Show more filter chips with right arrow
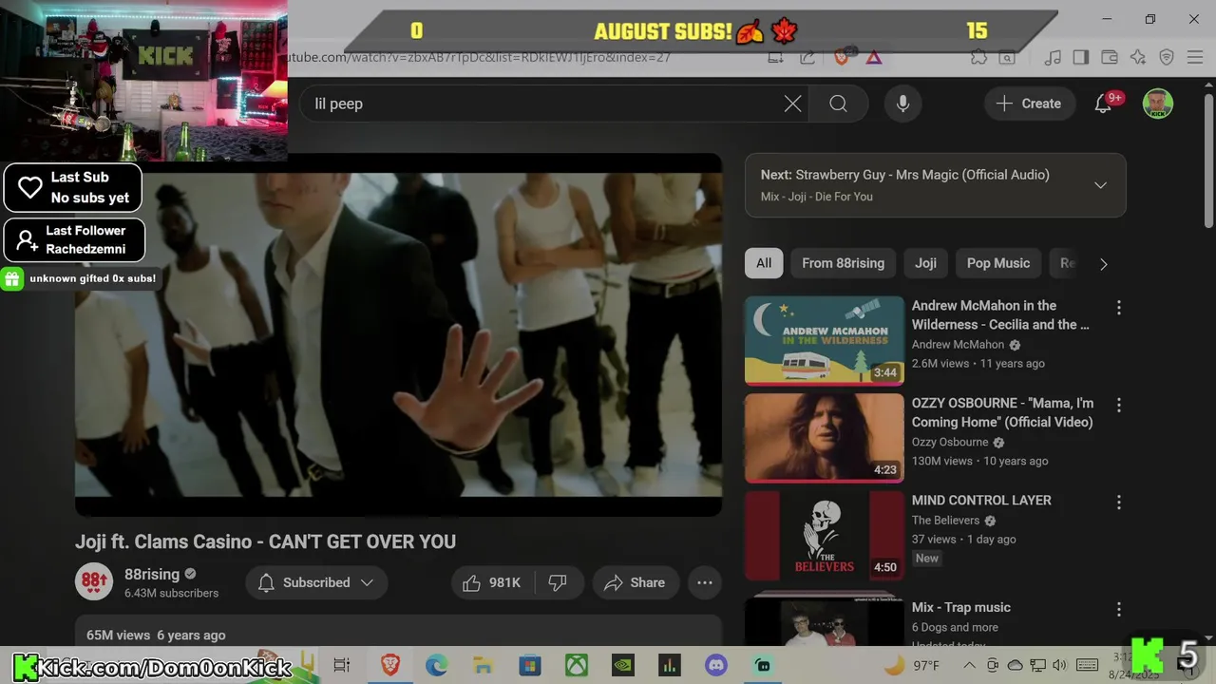Image resolution: width=1216 pixels, height=684 pixels. tap(1103, 264)
